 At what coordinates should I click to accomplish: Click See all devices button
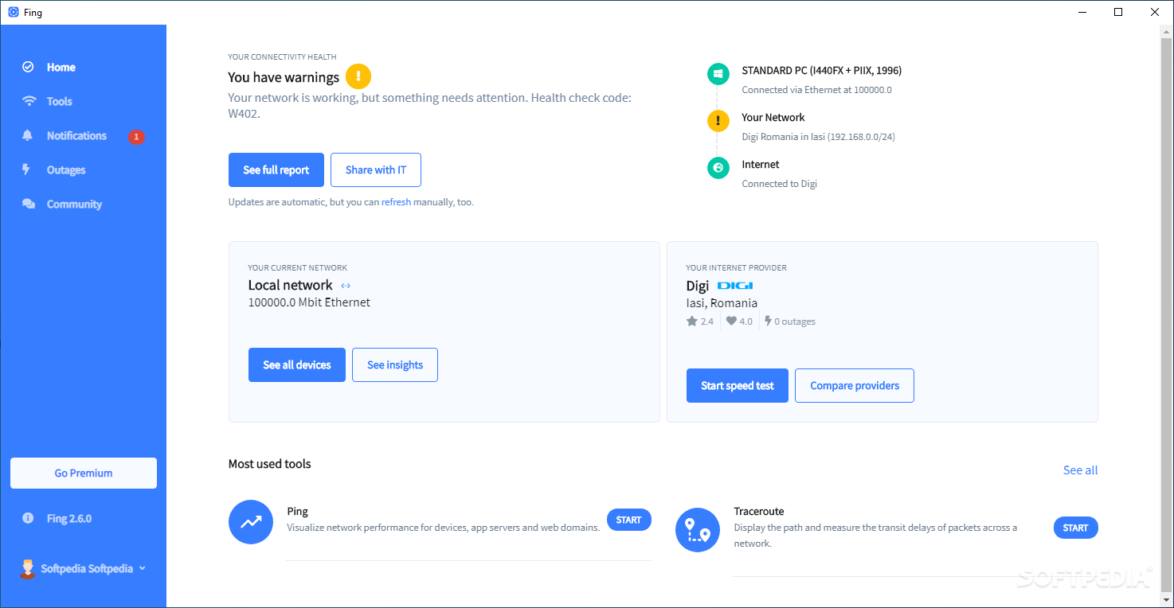point(297,364)
